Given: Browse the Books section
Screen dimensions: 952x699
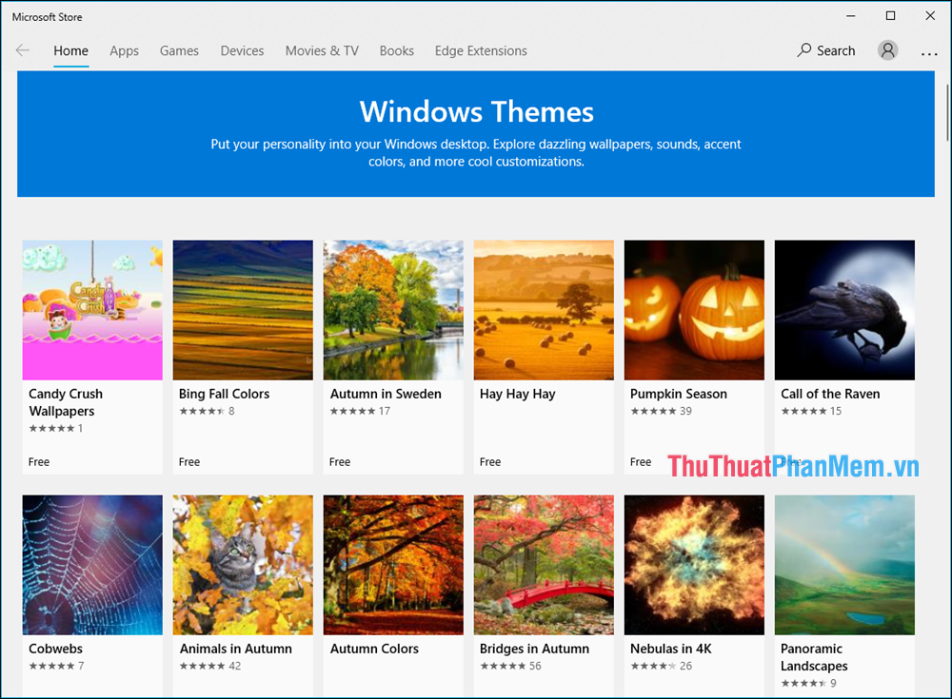Looking at the screenshot, I should tap(396, 50).
